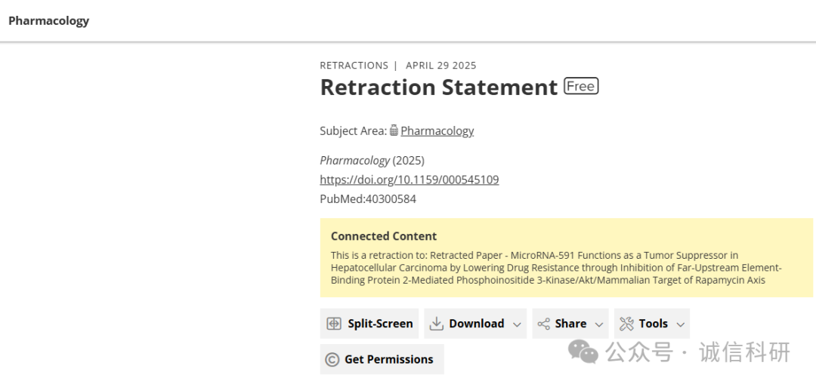
Task: Click the retracted MicroRNA-591 paper title text
Action: click(556, 268)
